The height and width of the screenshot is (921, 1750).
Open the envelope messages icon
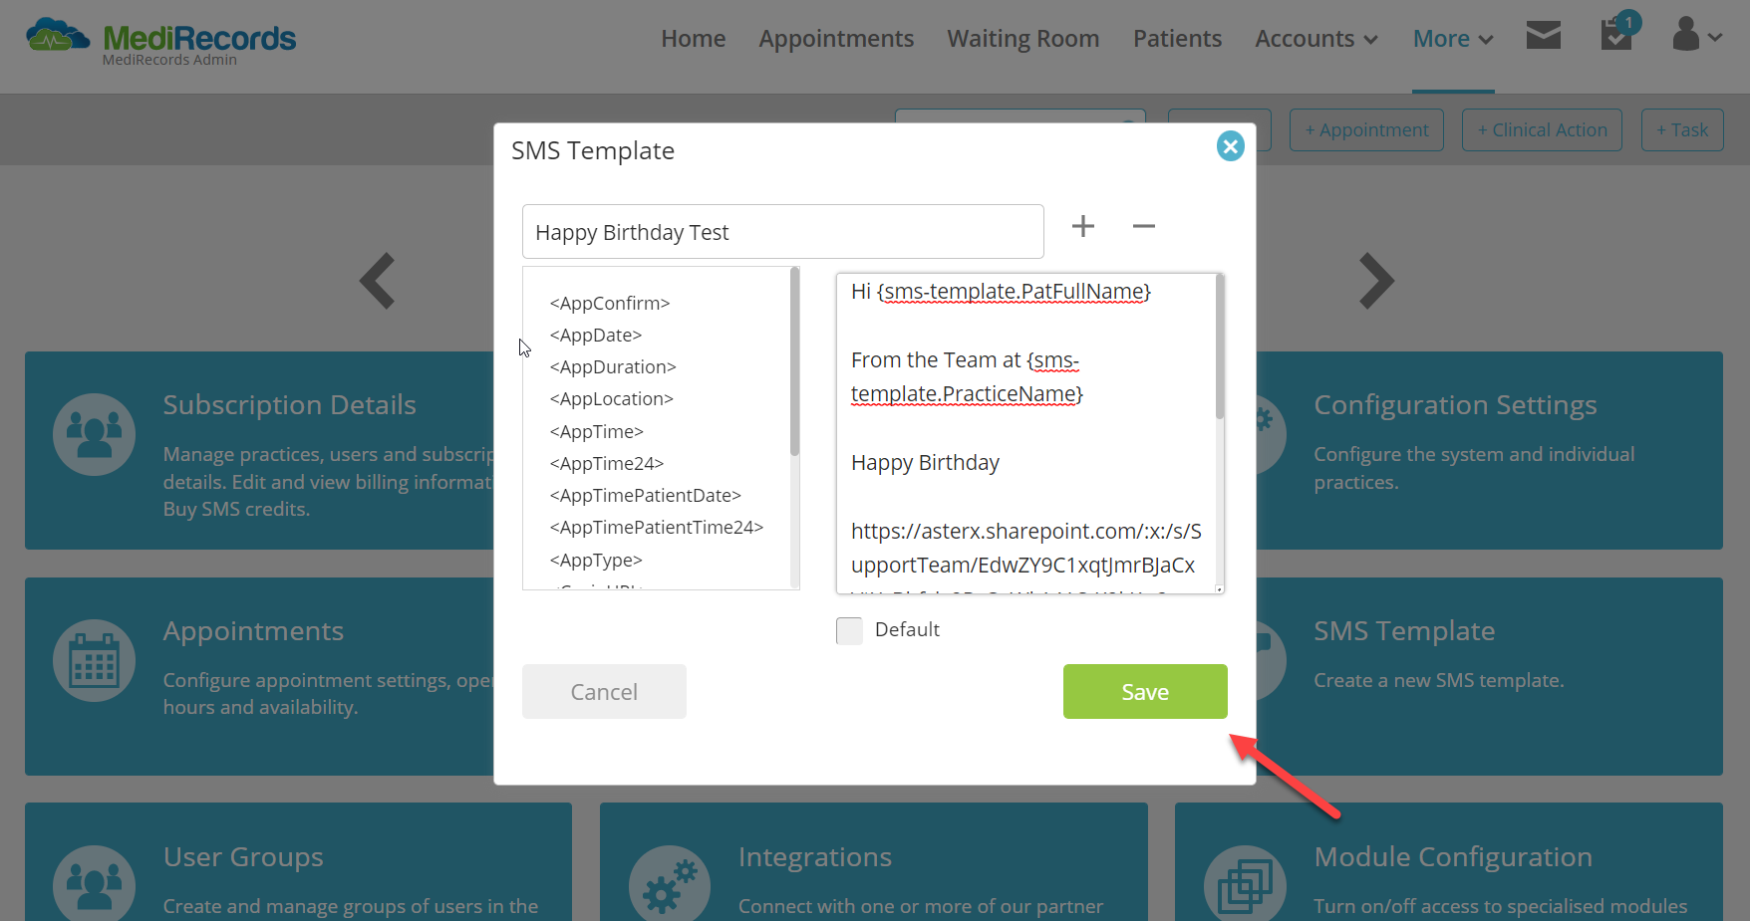point(1543,36)
